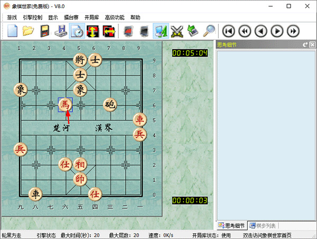Select the red 相 elephant piece
317x239 pixels.
pos(80,164)
